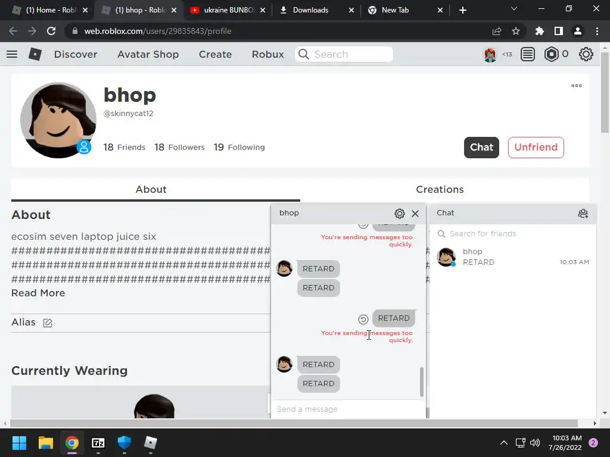This screenshot has width=610, height=457.
Task: Open the Roblox settings gear in the header
Action: [586, 54]
